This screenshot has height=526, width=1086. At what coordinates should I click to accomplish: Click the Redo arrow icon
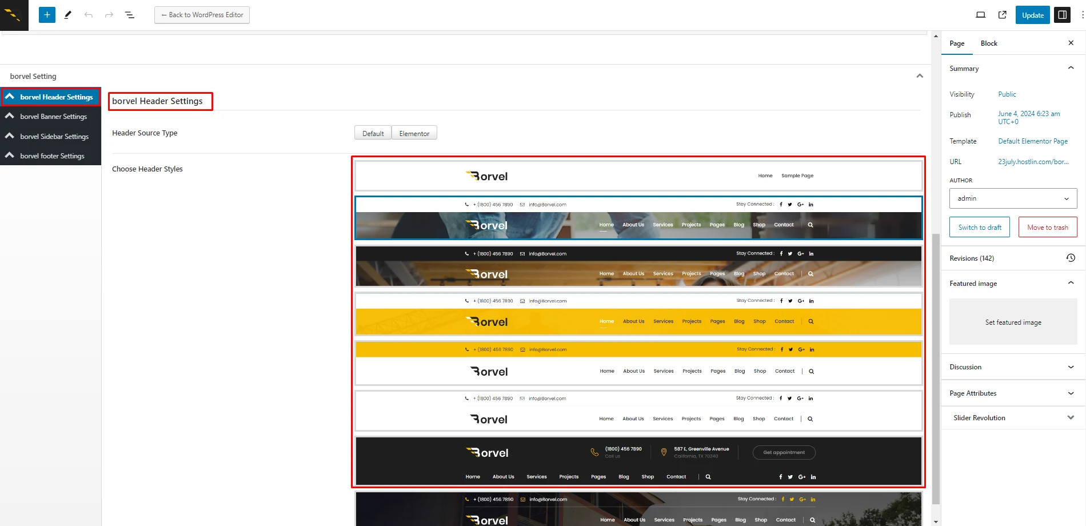(x=109, y=15)
